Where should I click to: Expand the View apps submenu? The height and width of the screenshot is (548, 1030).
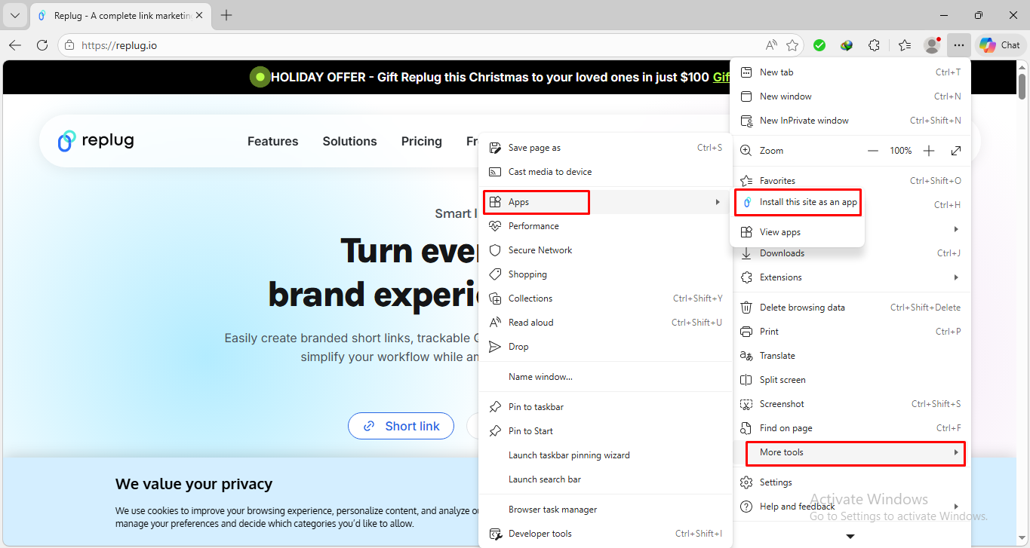click(x=780, y=231)
